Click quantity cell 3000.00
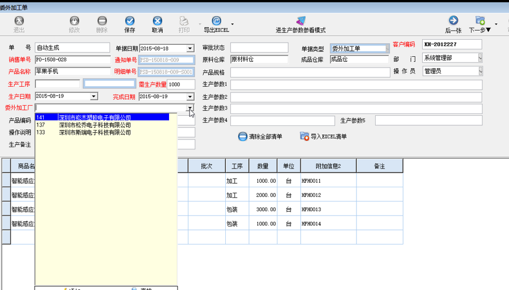This screenshot has height=290, width=509. 263,209
